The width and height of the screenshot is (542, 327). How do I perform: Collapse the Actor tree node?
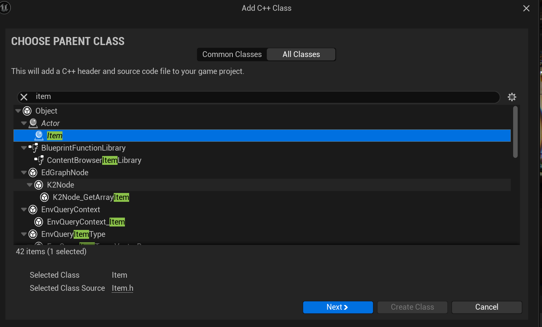point(24,123)
